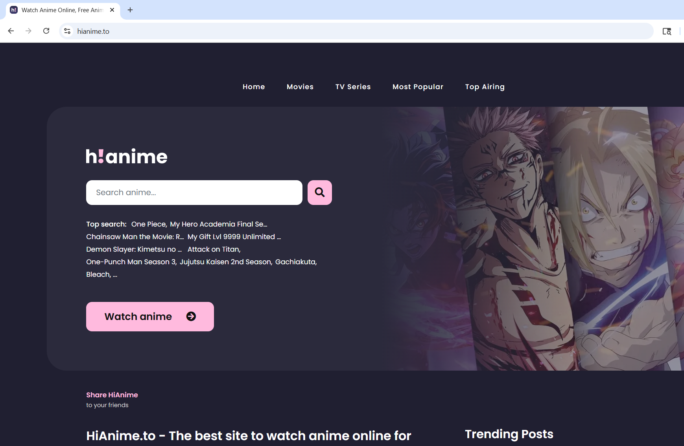Go to the Most Popular page
684x446 pixels.
click(x=418, y=87)
